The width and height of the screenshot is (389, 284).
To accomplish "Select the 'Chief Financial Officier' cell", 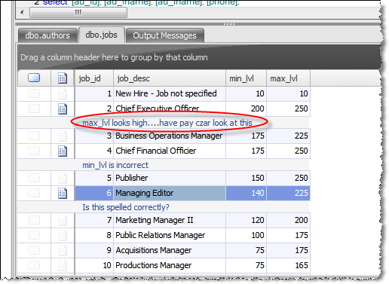I will click(170, 151).
